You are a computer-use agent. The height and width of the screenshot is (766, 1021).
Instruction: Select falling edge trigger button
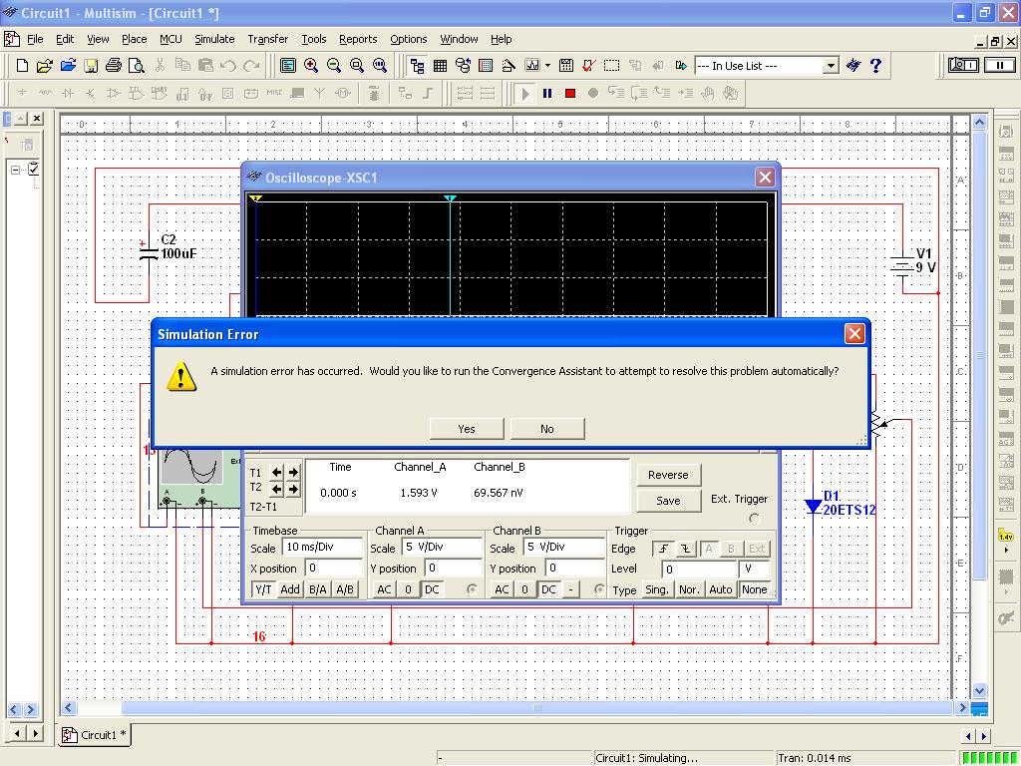point(686,550)
